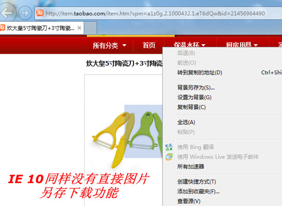
Task: Click the Windows Live mail icon
Action: (x=169, y=157)
